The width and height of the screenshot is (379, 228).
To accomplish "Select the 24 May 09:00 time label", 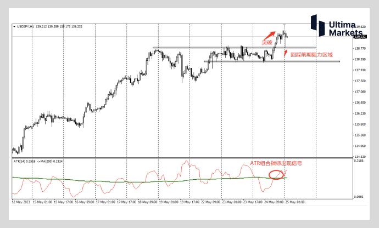I will tap(274, 202).
